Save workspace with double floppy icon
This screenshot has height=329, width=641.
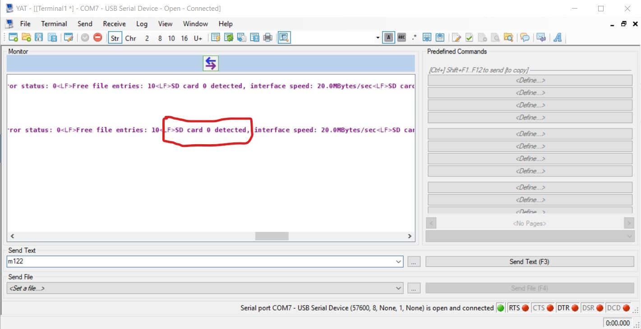tap(52, 38)
